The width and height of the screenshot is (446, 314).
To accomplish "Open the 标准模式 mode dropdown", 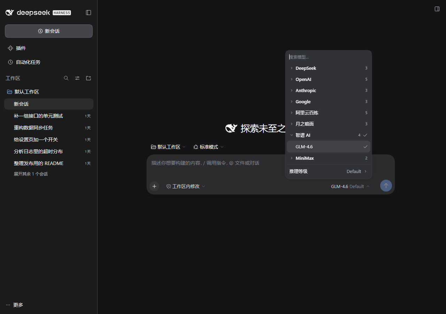I will tap(208, 147).
